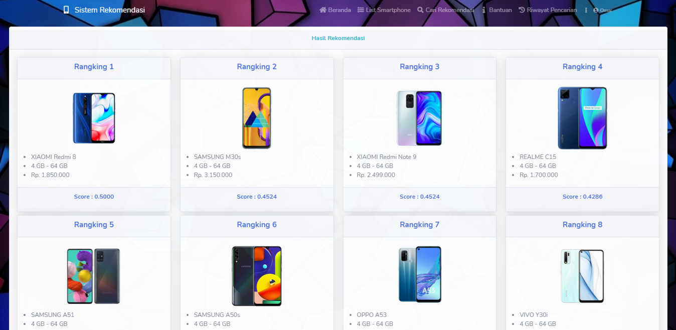676x330 pixels.
Task: Click the list icon beside List Smartphone
Action: pos(361,10)
